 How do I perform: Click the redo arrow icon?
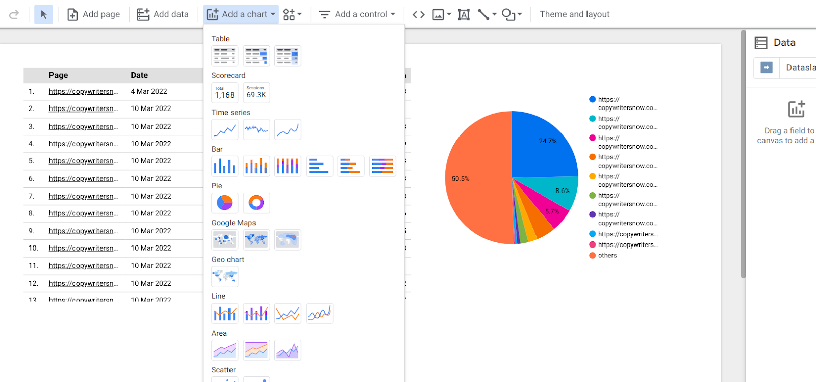click(x=14, y=14)
